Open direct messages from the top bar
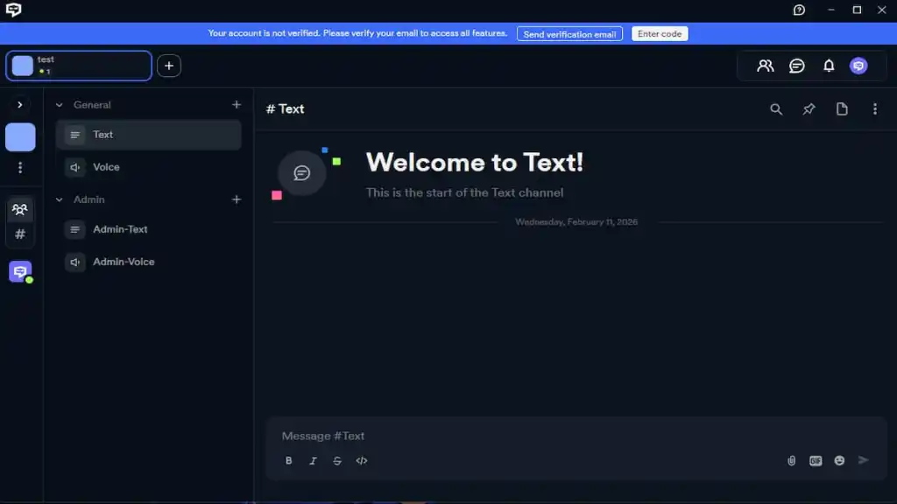Screen dimensions: 897x504 click(795, 66)
